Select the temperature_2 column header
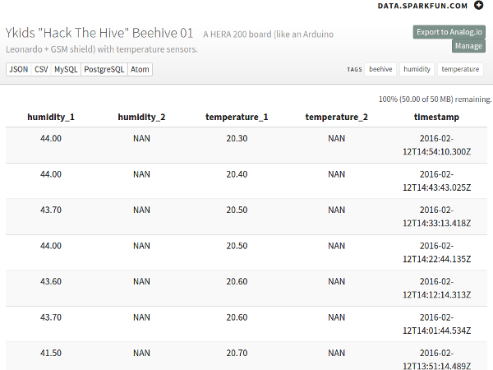 click(336, 117)
